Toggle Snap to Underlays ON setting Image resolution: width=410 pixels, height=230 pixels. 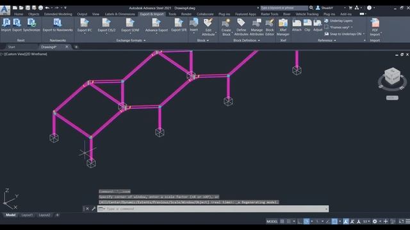coord(344,34)
